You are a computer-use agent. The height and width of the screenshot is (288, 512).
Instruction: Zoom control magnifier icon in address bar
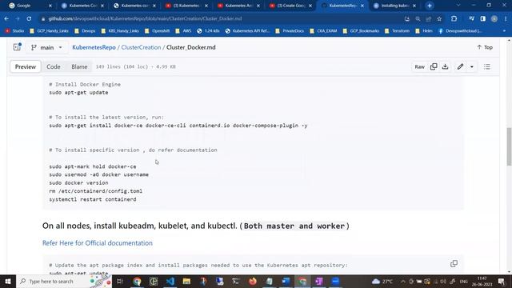(418, 19)
